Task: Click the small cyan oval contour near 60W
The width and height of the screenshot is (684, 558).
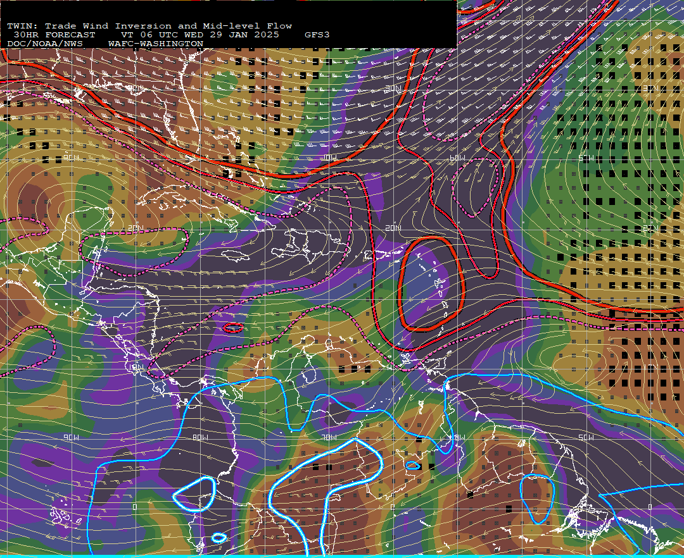Action: 413,466
